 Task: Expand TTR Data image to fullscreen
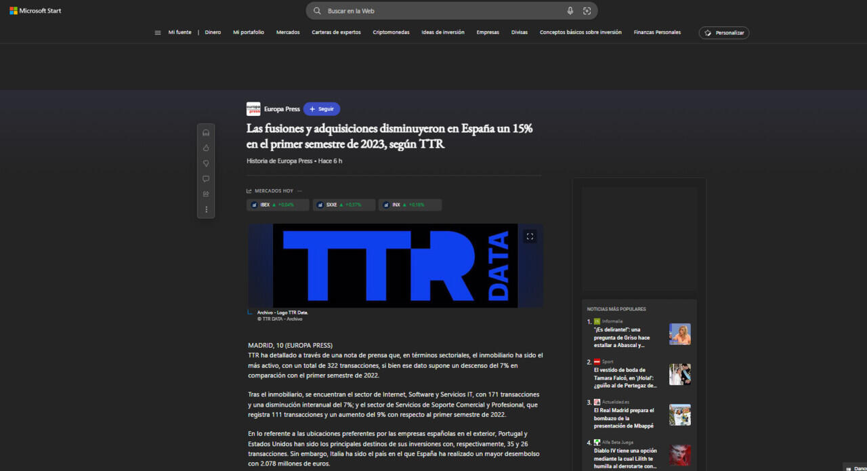click(530, 237)
